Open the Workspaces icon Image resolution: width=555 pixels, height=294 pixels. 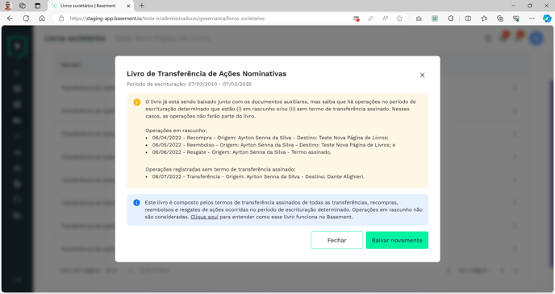pos(23,6)
